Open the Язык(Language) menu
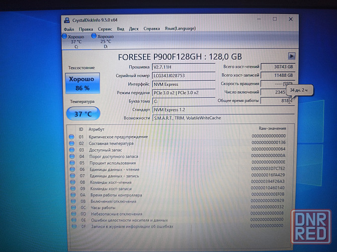This screenshot has height=252, width=337. pyautogui.click(x=180, y=28)
